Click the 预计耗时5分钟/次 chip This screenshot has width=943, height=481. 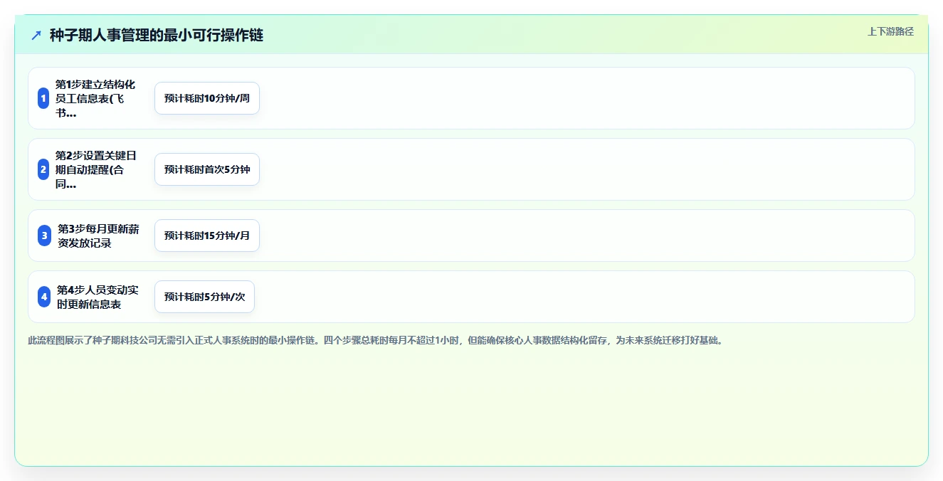204,297
